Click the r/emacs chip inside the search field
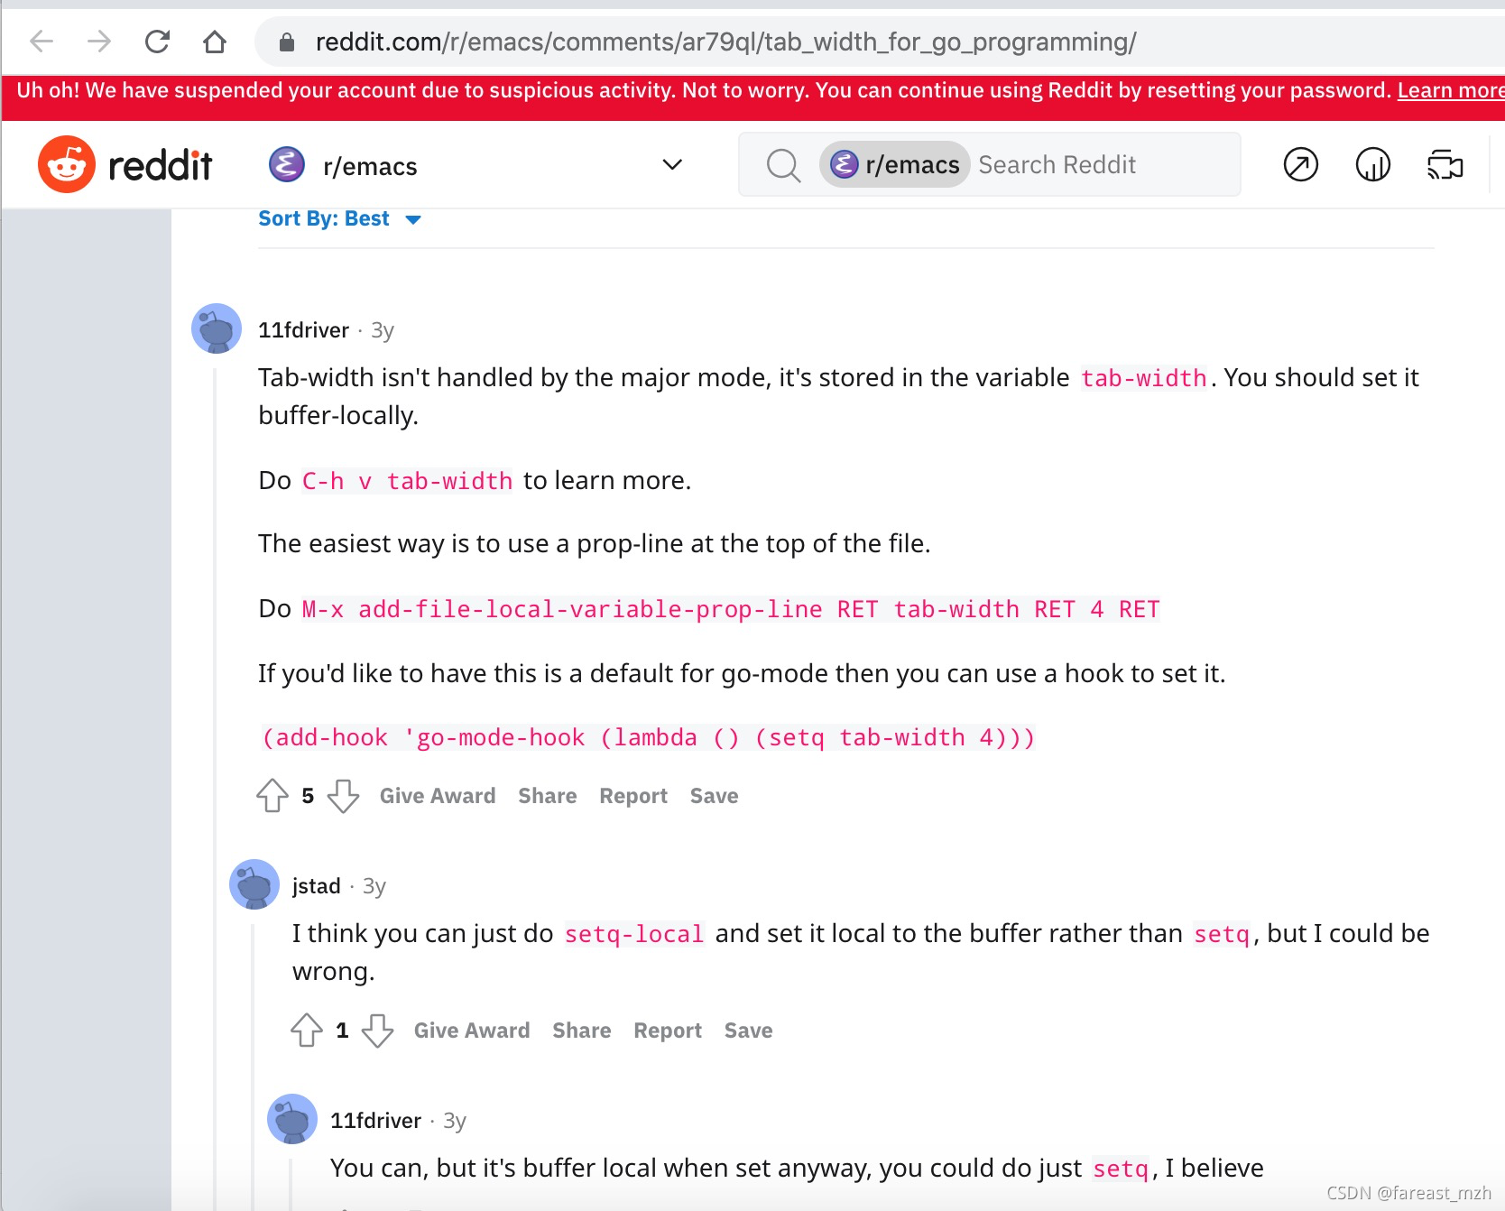 894,164
